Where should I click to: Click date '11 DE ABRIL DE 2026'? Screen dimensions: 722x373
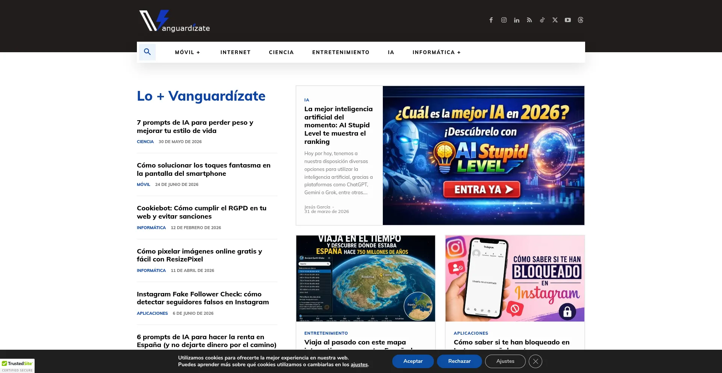pos(193,270)
